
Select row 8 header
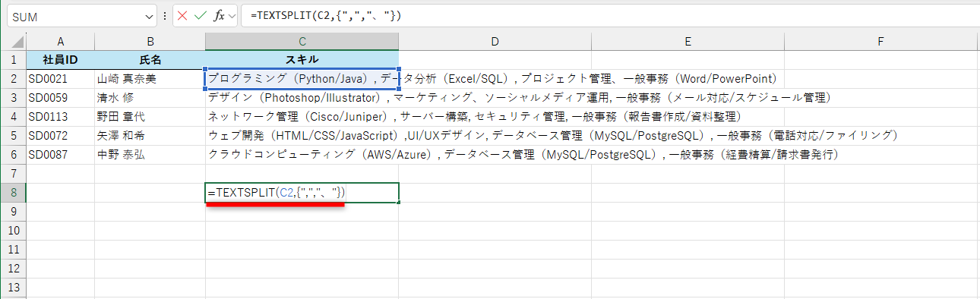pos(13,193)
